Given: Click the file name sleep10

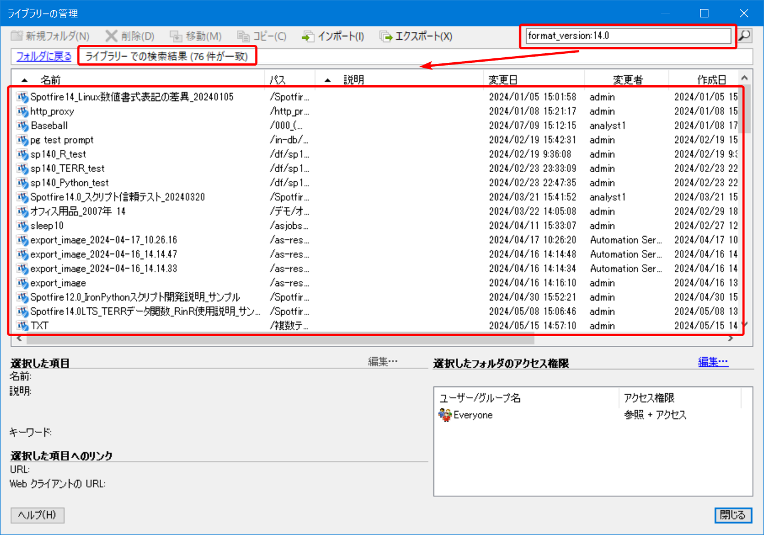Looking at the screenshot, I should 47,225.
